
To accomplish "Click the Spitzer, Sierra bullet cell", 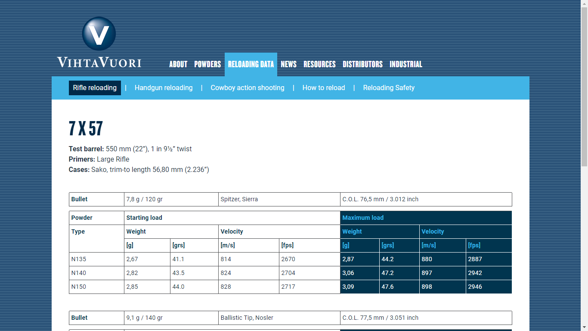I will click(x=279, y=200).
